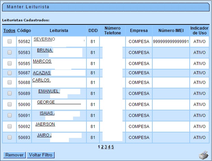This screenshot has width=212, height=161.
Task: Click the Voltar Filtro button
Action: click(x=41, y=155)
